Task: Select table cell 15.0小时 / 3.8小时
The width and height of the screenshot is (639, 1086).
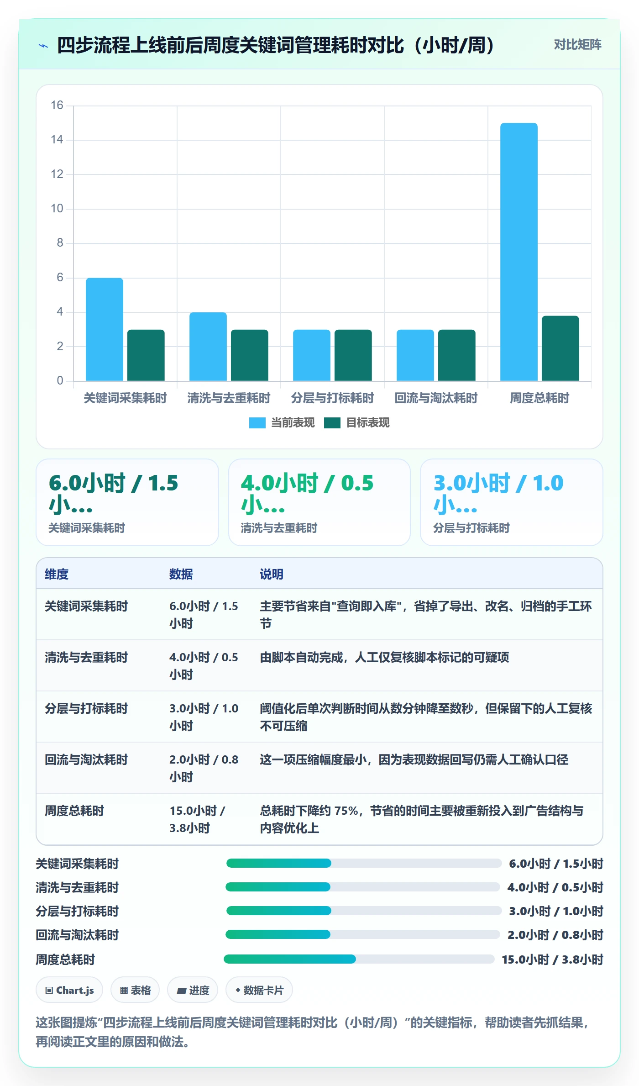Action: pos(198,819)
